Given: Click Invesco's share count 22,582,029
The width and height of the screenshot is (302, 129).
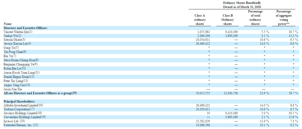Looking at the screenshot, I should (x=202, y=121).
